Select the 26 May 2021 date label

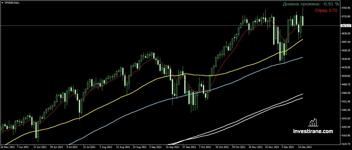click(x=8, y=147)
